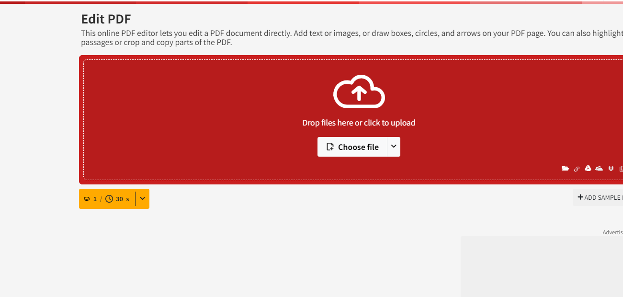Click the clock icon beside 30 s
The height and width of the screenshot is (297, 623).
(x=109, y=199)
